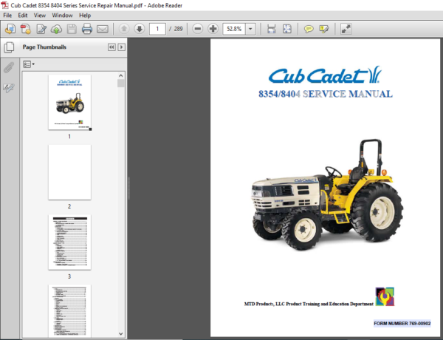Viewport: 443px width, 340px height.
Task: Click the zoom in plus button
Action: (213, 29)
